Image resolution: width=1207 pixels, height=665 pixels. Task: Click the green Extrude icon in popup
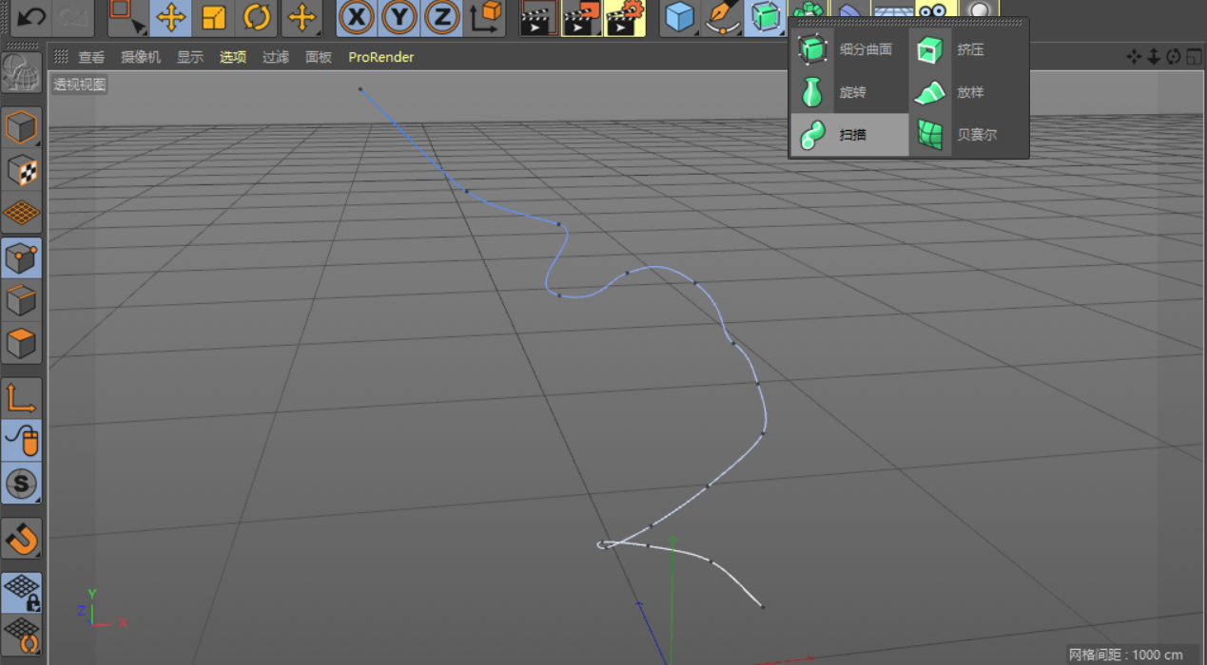(x=929, y=49)
